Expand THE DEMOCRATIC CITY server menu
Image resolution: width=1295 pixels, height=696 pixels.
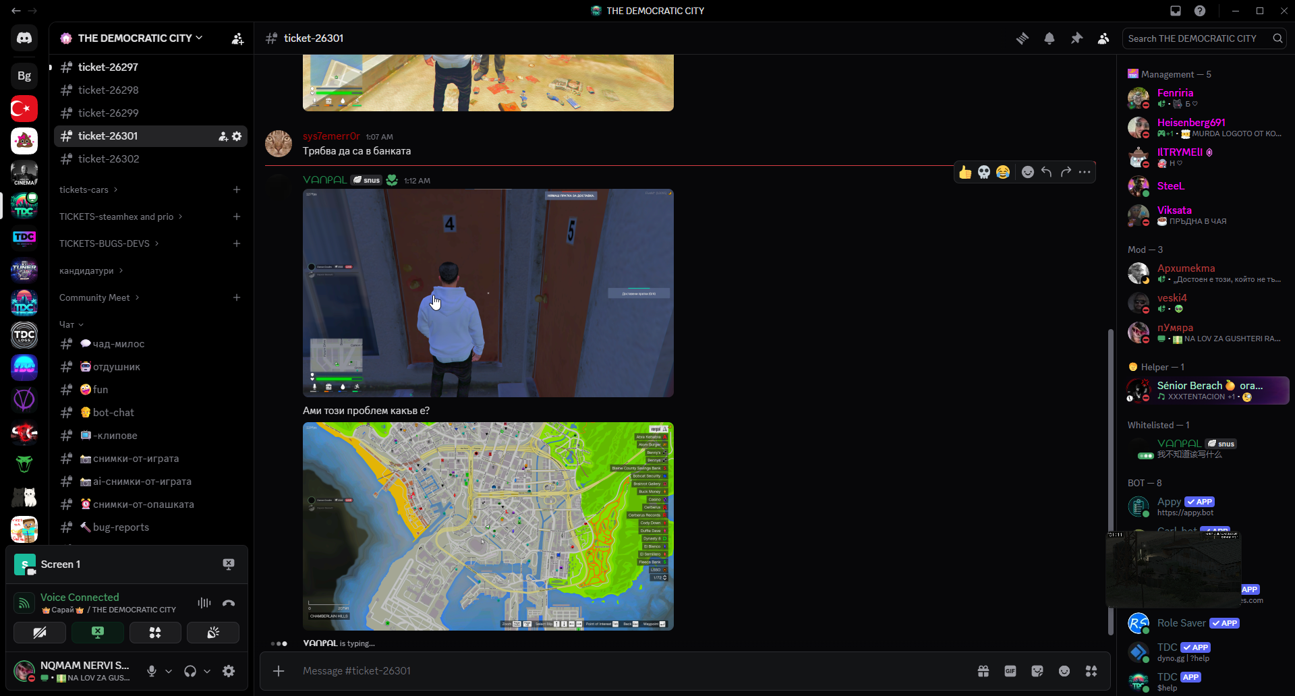[x=140, y=38]
